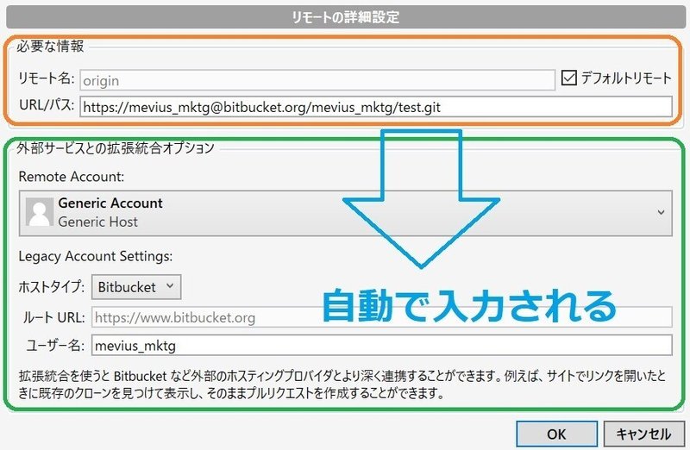Click the URL/パス input field
The height and width of the screenshot is (450, 690).
pos(376,107)
